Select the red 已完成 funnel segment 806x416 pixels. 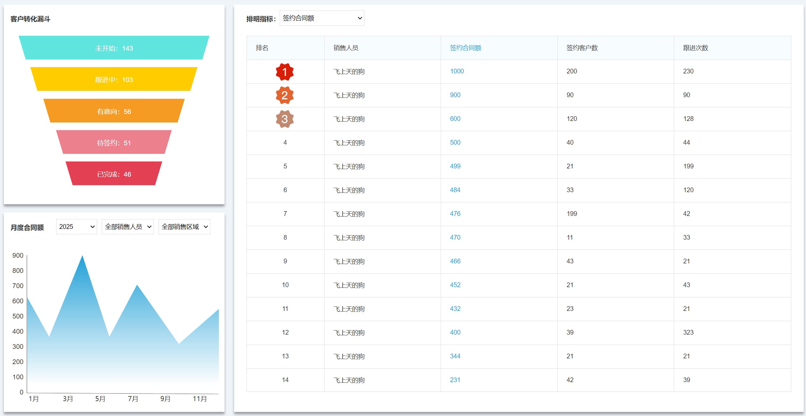pyautogui.click(x=114, y=173)
